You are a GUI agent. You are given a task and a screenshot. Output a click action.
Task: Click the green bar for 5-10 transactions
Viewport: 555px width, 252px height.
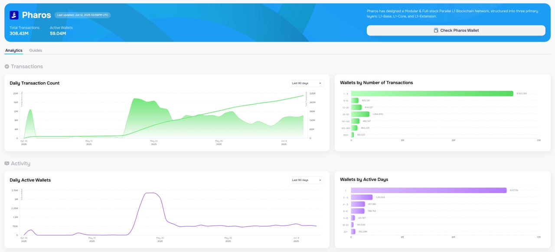[355, 100]
